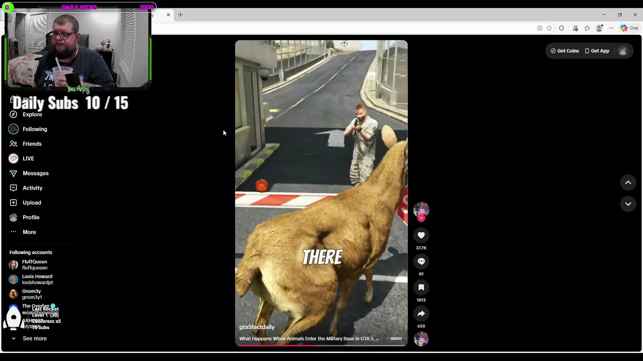The image size is (643, 361).
Task: Select Activity menu label
Action: point(33,188)
